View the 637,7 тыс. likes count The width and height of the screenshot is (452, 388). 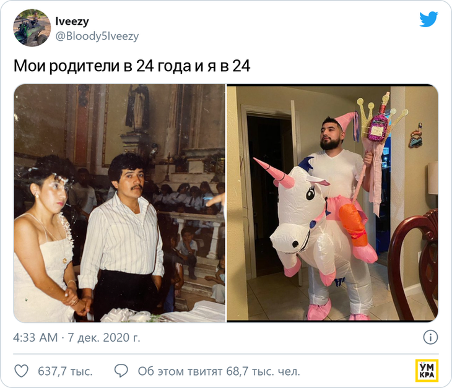65,371
